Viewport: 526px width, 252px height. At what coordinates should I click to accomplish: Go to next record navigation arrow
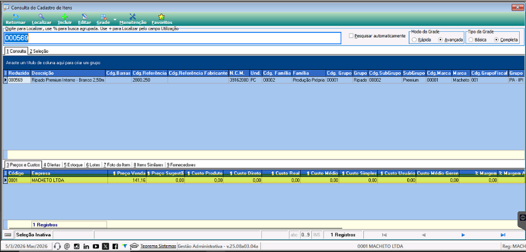463,235
